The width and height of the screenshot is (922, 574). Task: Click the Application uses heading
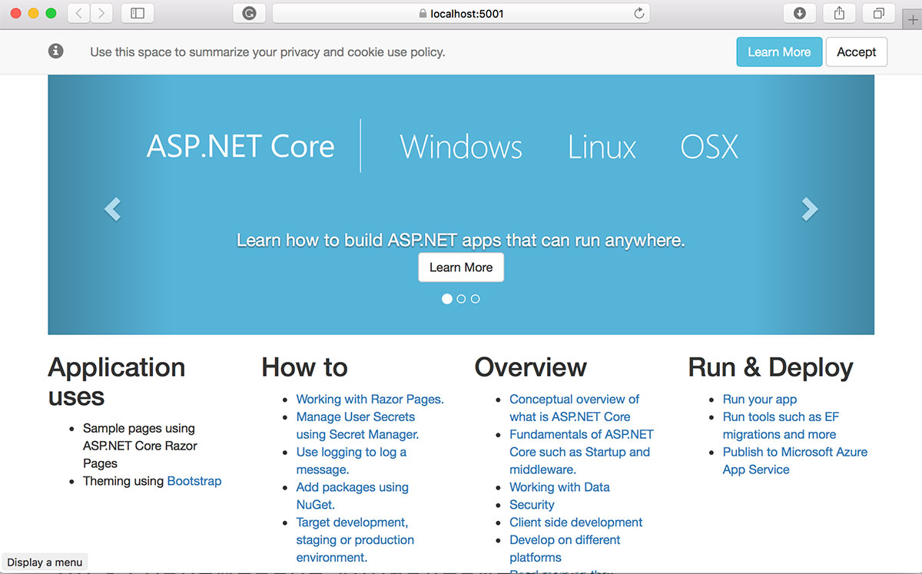[x=117, y=382]
